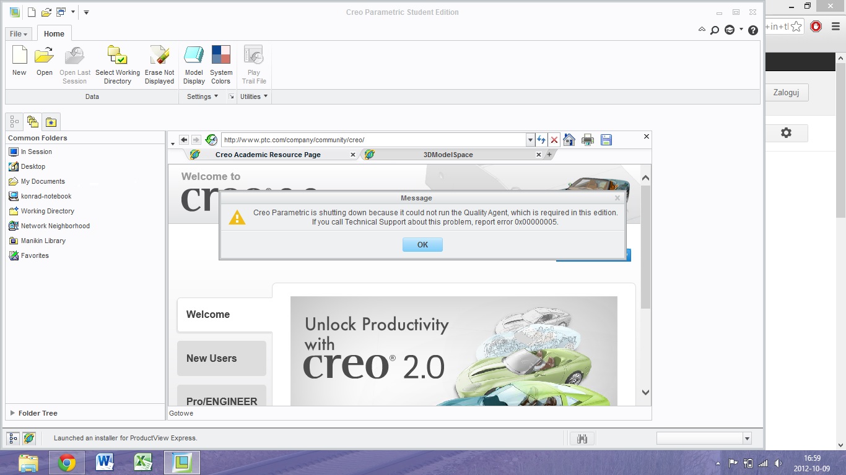
Task: Switch to the 3DModelSpace browser tab
Action: (x=448, y=155)
